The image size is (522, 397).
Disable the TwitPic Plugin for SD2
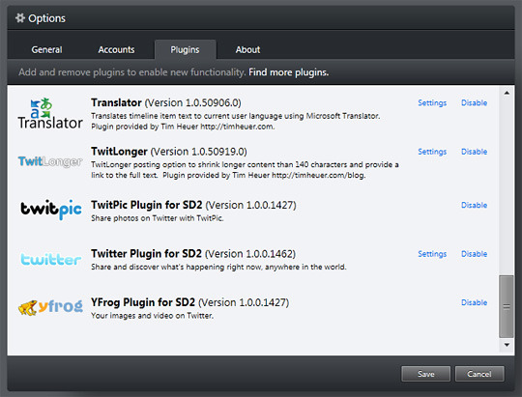(x=474, y=205)
